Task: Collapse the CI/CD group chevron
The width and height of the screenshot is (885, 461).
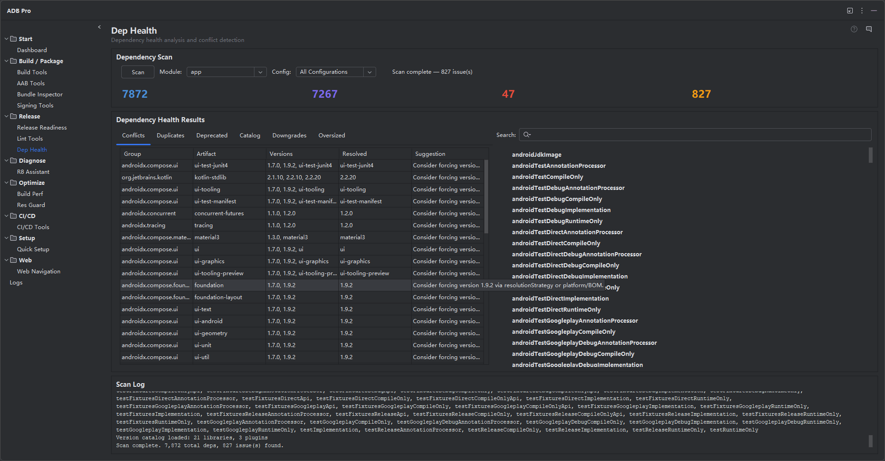Action: point(6,216)
